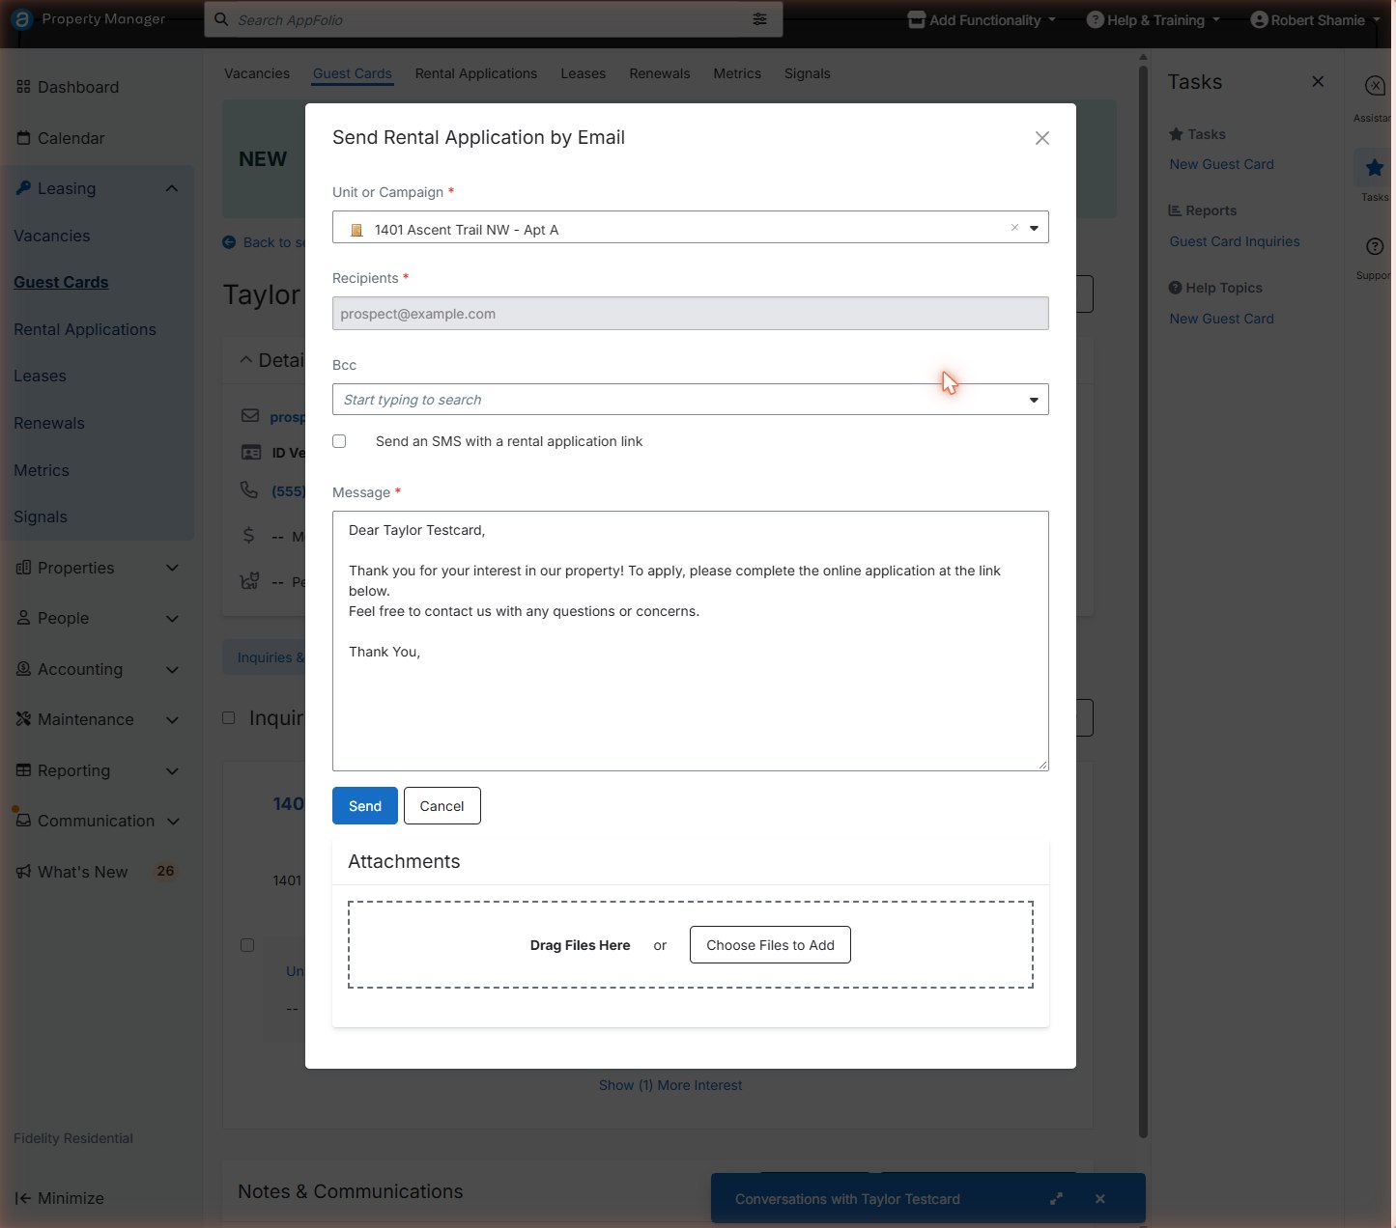Open the Assistant icon in right rail

pyautogui.click(x=1374, y=86)
